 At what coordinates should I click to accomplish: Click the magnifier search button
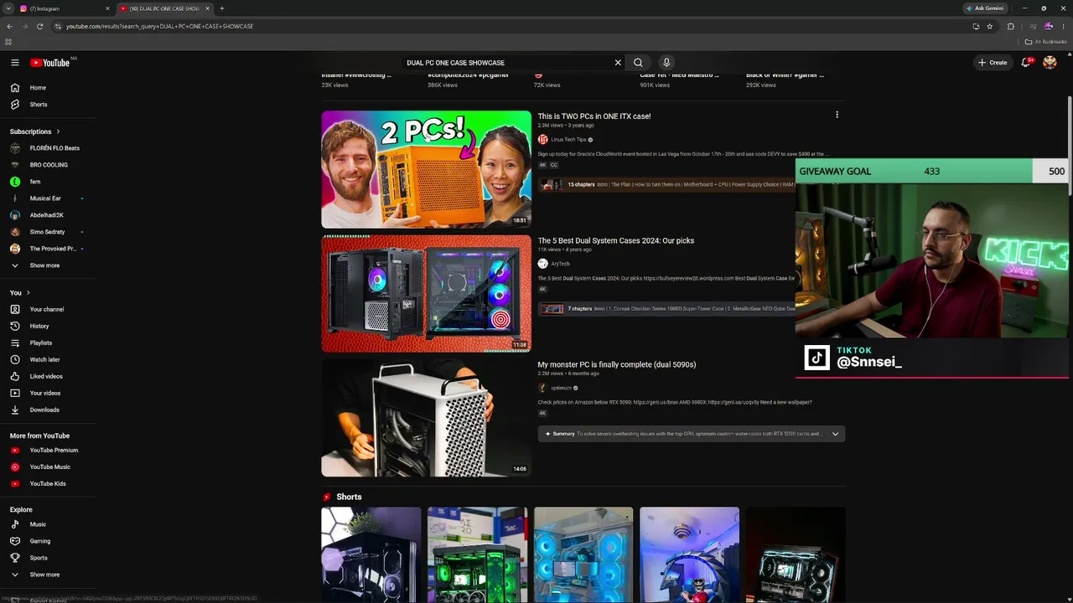pyautogui.click(x=638, y=63)
